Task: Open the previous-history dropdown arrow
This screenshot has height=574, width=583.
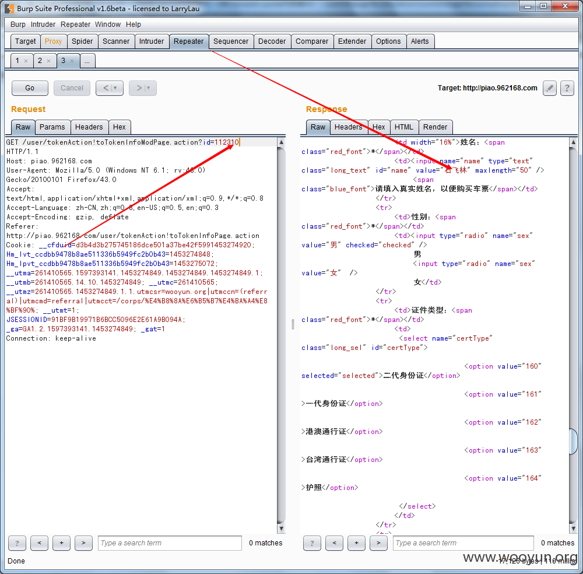Action: 115,88
